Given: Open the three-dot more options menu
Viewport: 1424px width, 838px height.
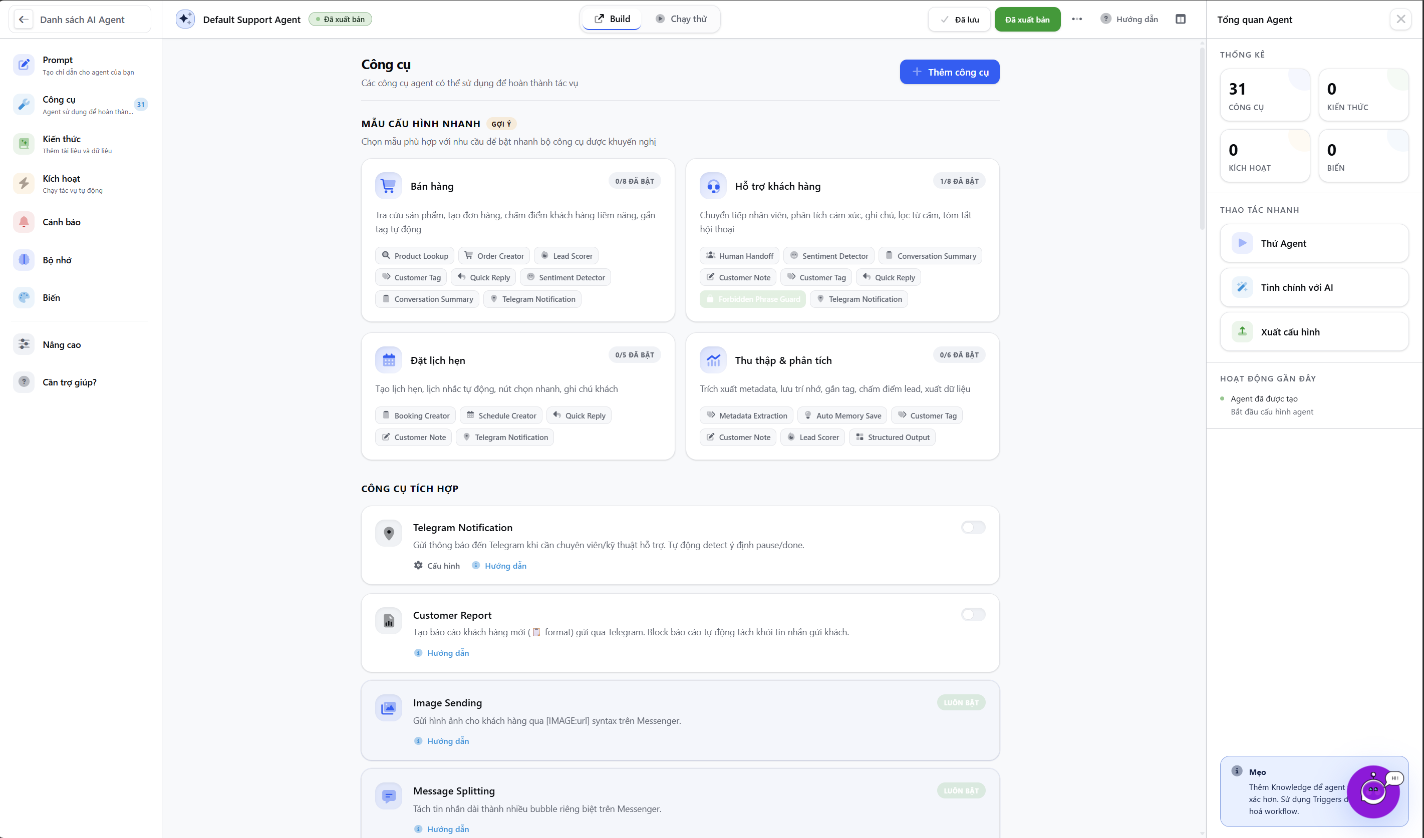Looking at the screenshot, I should (x=1077, y=19).
